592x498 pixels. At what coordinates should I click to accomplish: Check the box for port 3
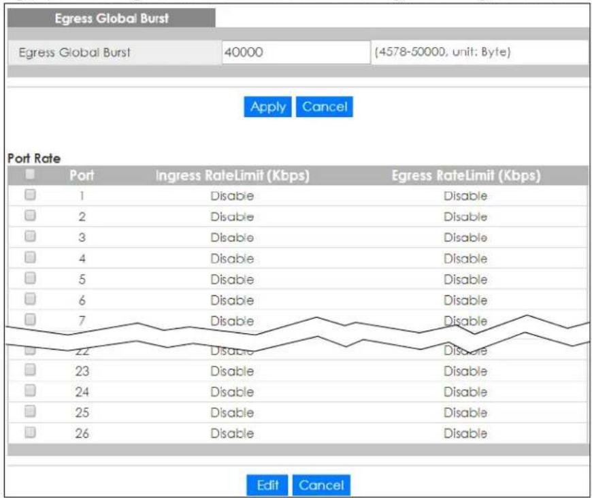coord(30,236)
